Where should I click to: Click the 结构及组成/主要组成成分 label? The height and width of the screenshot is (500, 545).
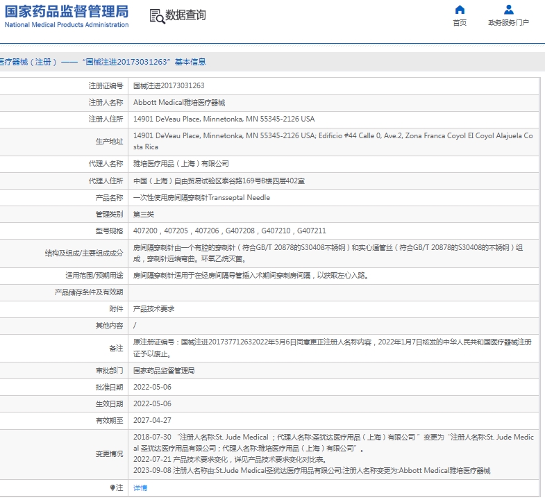[84, 253]
